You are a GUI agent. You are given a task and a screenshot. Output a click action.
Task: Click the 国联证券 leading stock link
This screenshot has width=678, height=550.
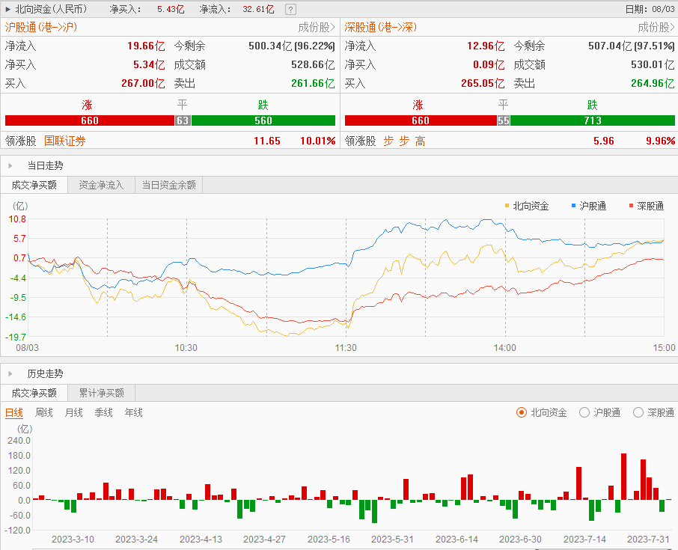tap(65, 141)
